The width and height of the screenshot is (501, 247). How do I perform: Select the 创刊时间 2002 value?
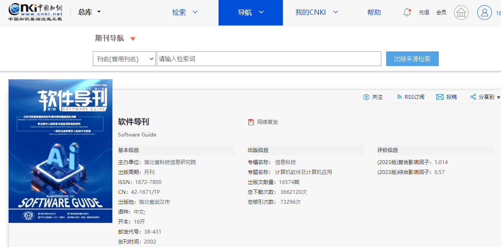coord(150,241)
